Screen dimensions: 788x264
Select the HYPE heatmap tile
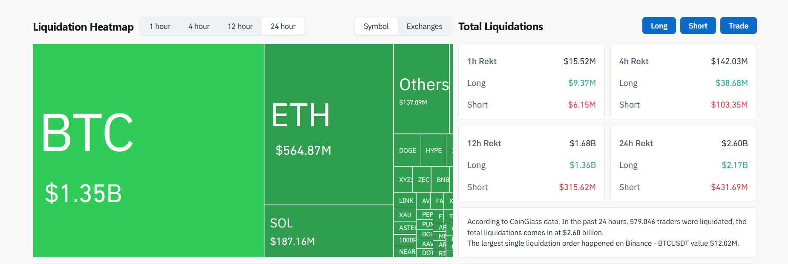(433, 150)
